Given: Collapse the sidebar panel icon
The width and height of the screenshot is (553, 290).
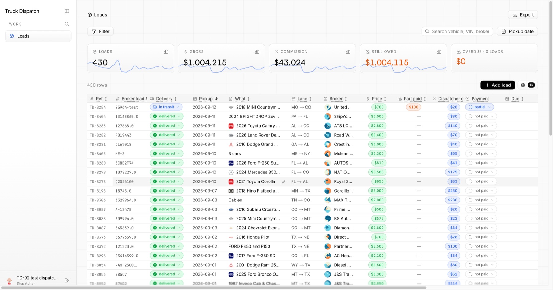Looking at the screenshot, I should point(67,11).
